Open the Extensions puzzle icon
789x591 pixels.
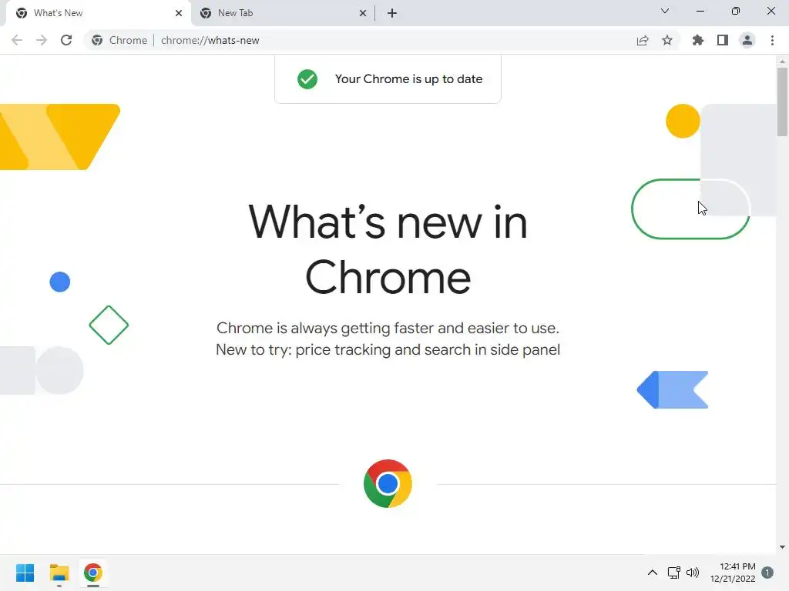(x=697, y=40)
